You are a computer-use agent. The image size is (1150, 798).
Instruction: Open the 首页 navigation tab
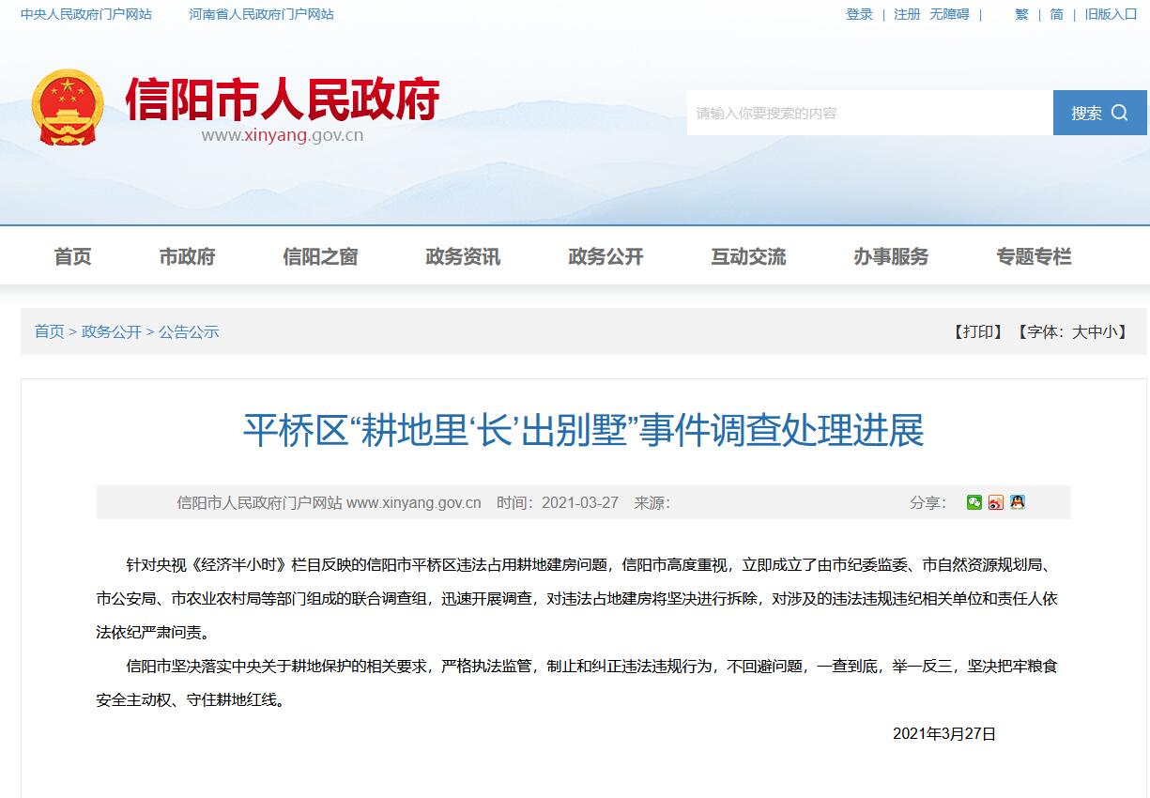coord(73,256)
